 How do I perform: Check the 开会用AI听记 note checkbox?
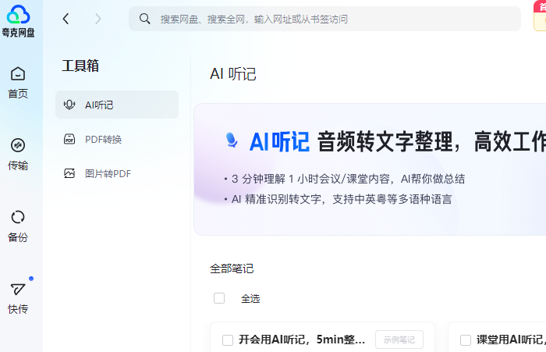pyautogui.click(x=228, y=340)
